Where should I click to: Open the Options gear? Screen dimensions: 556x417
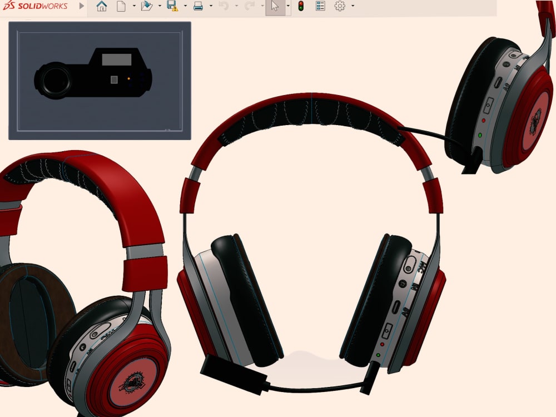[x=340, y=6]
